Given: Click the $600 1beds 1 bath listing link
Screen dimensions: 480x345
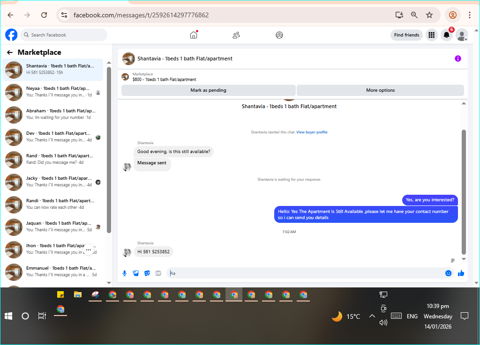Looking at the screenshot, I should [165, 80].
